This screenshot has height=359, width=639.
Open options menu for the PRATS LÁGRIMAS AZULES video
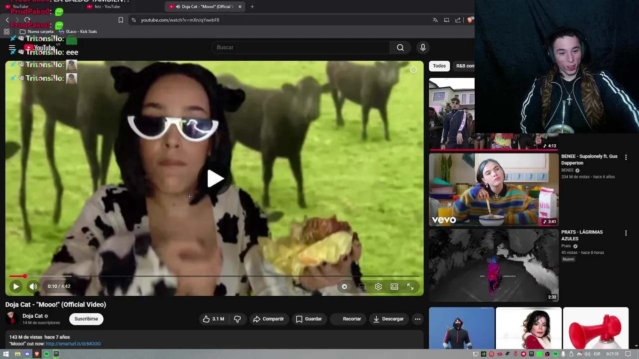coord(626,233)
